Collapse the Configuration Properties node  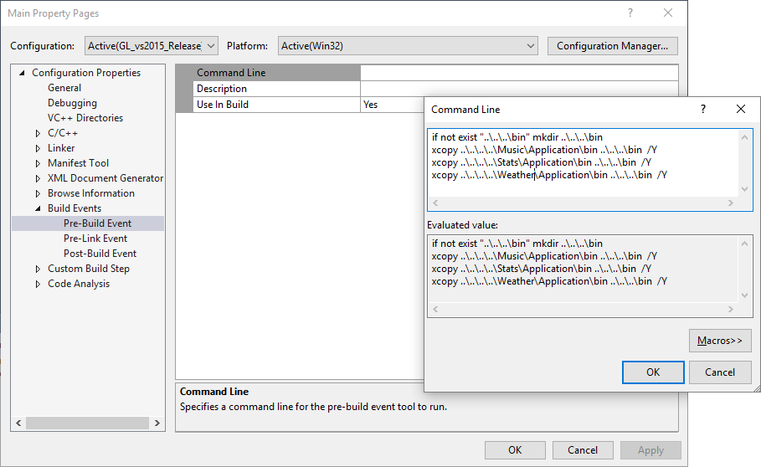tap(22, 74)
